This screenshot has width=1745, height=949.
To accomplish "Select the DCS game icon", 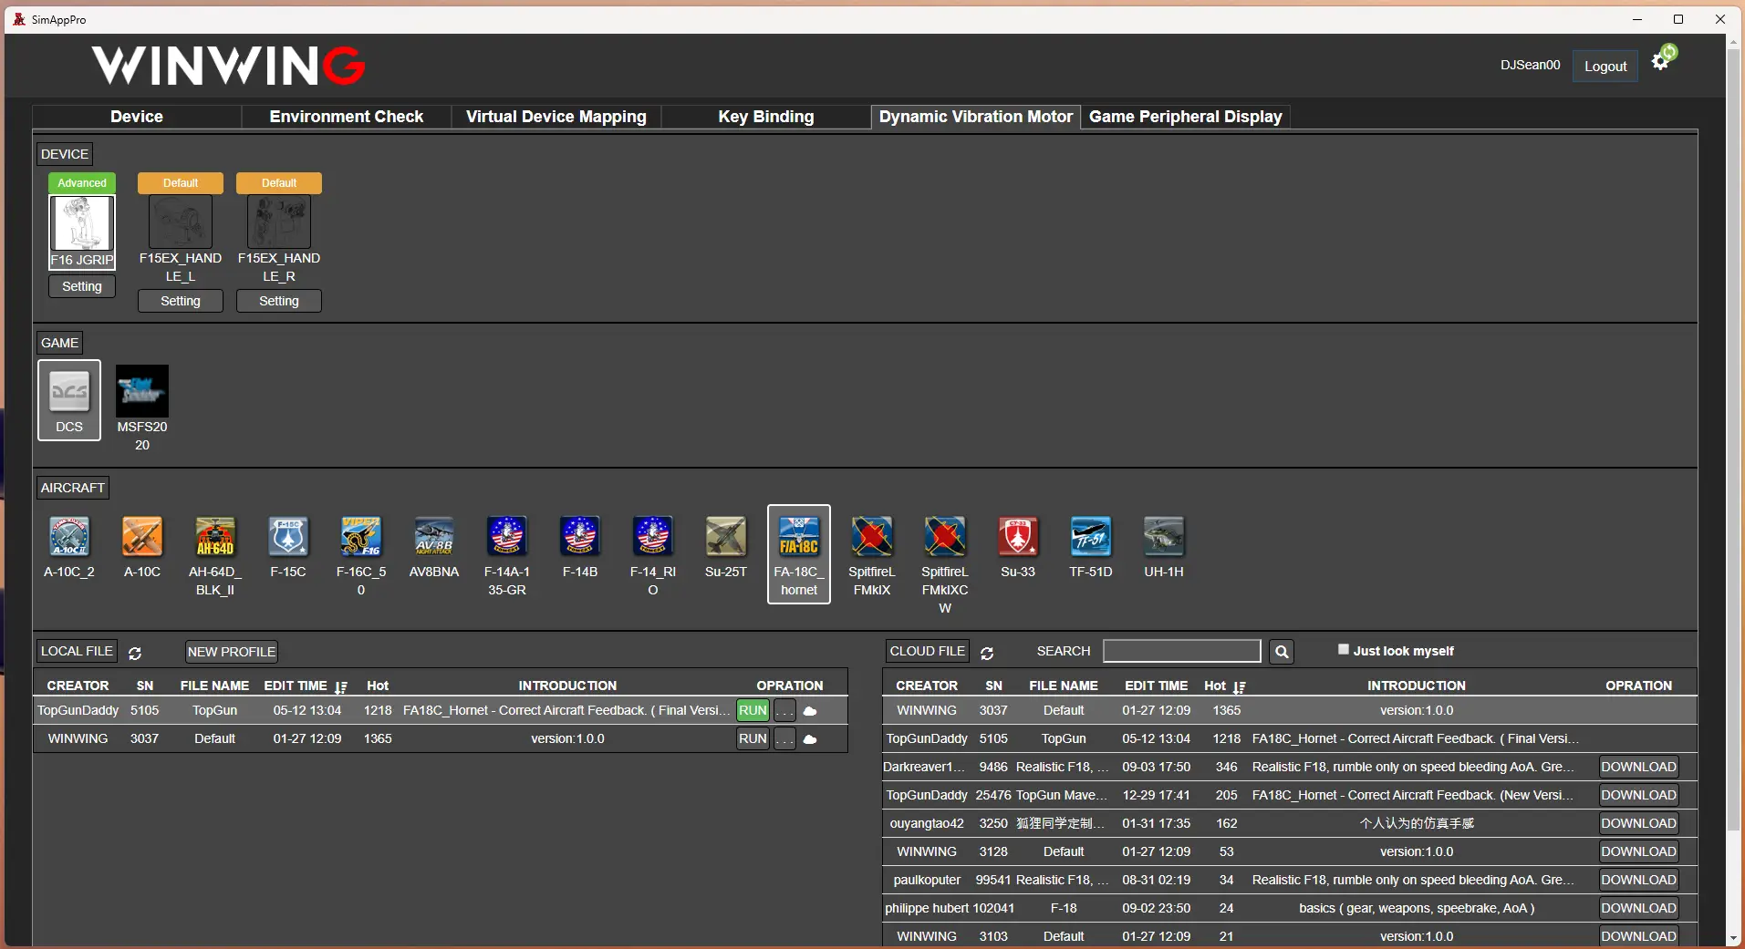I will [x=69, y=392].
